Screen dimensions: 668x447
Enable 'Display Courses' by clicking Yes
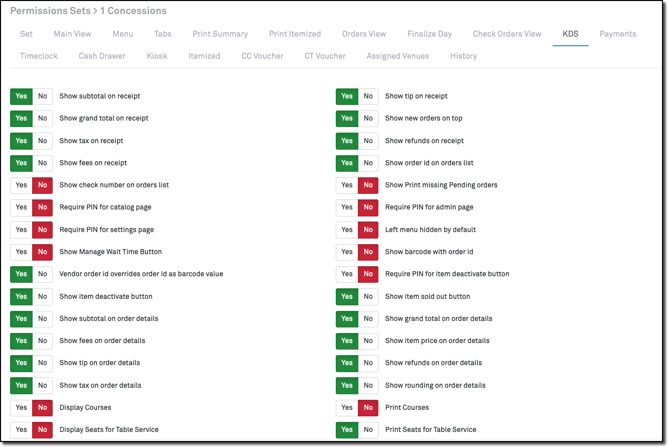pos(21,407)
